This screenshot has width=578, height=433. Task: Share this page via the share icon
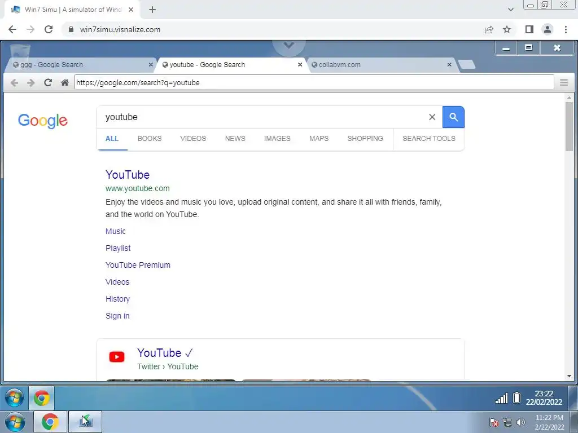coord(489,29)
